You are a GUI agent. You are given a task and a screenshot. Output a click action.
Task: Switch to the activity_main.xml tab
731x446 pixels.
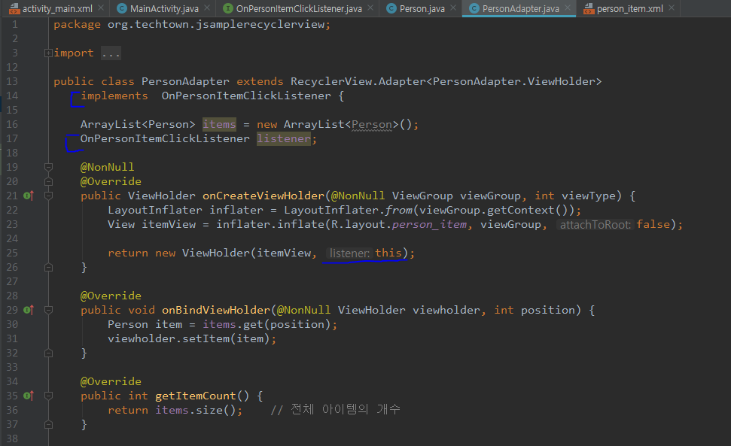tap(57, 8)
